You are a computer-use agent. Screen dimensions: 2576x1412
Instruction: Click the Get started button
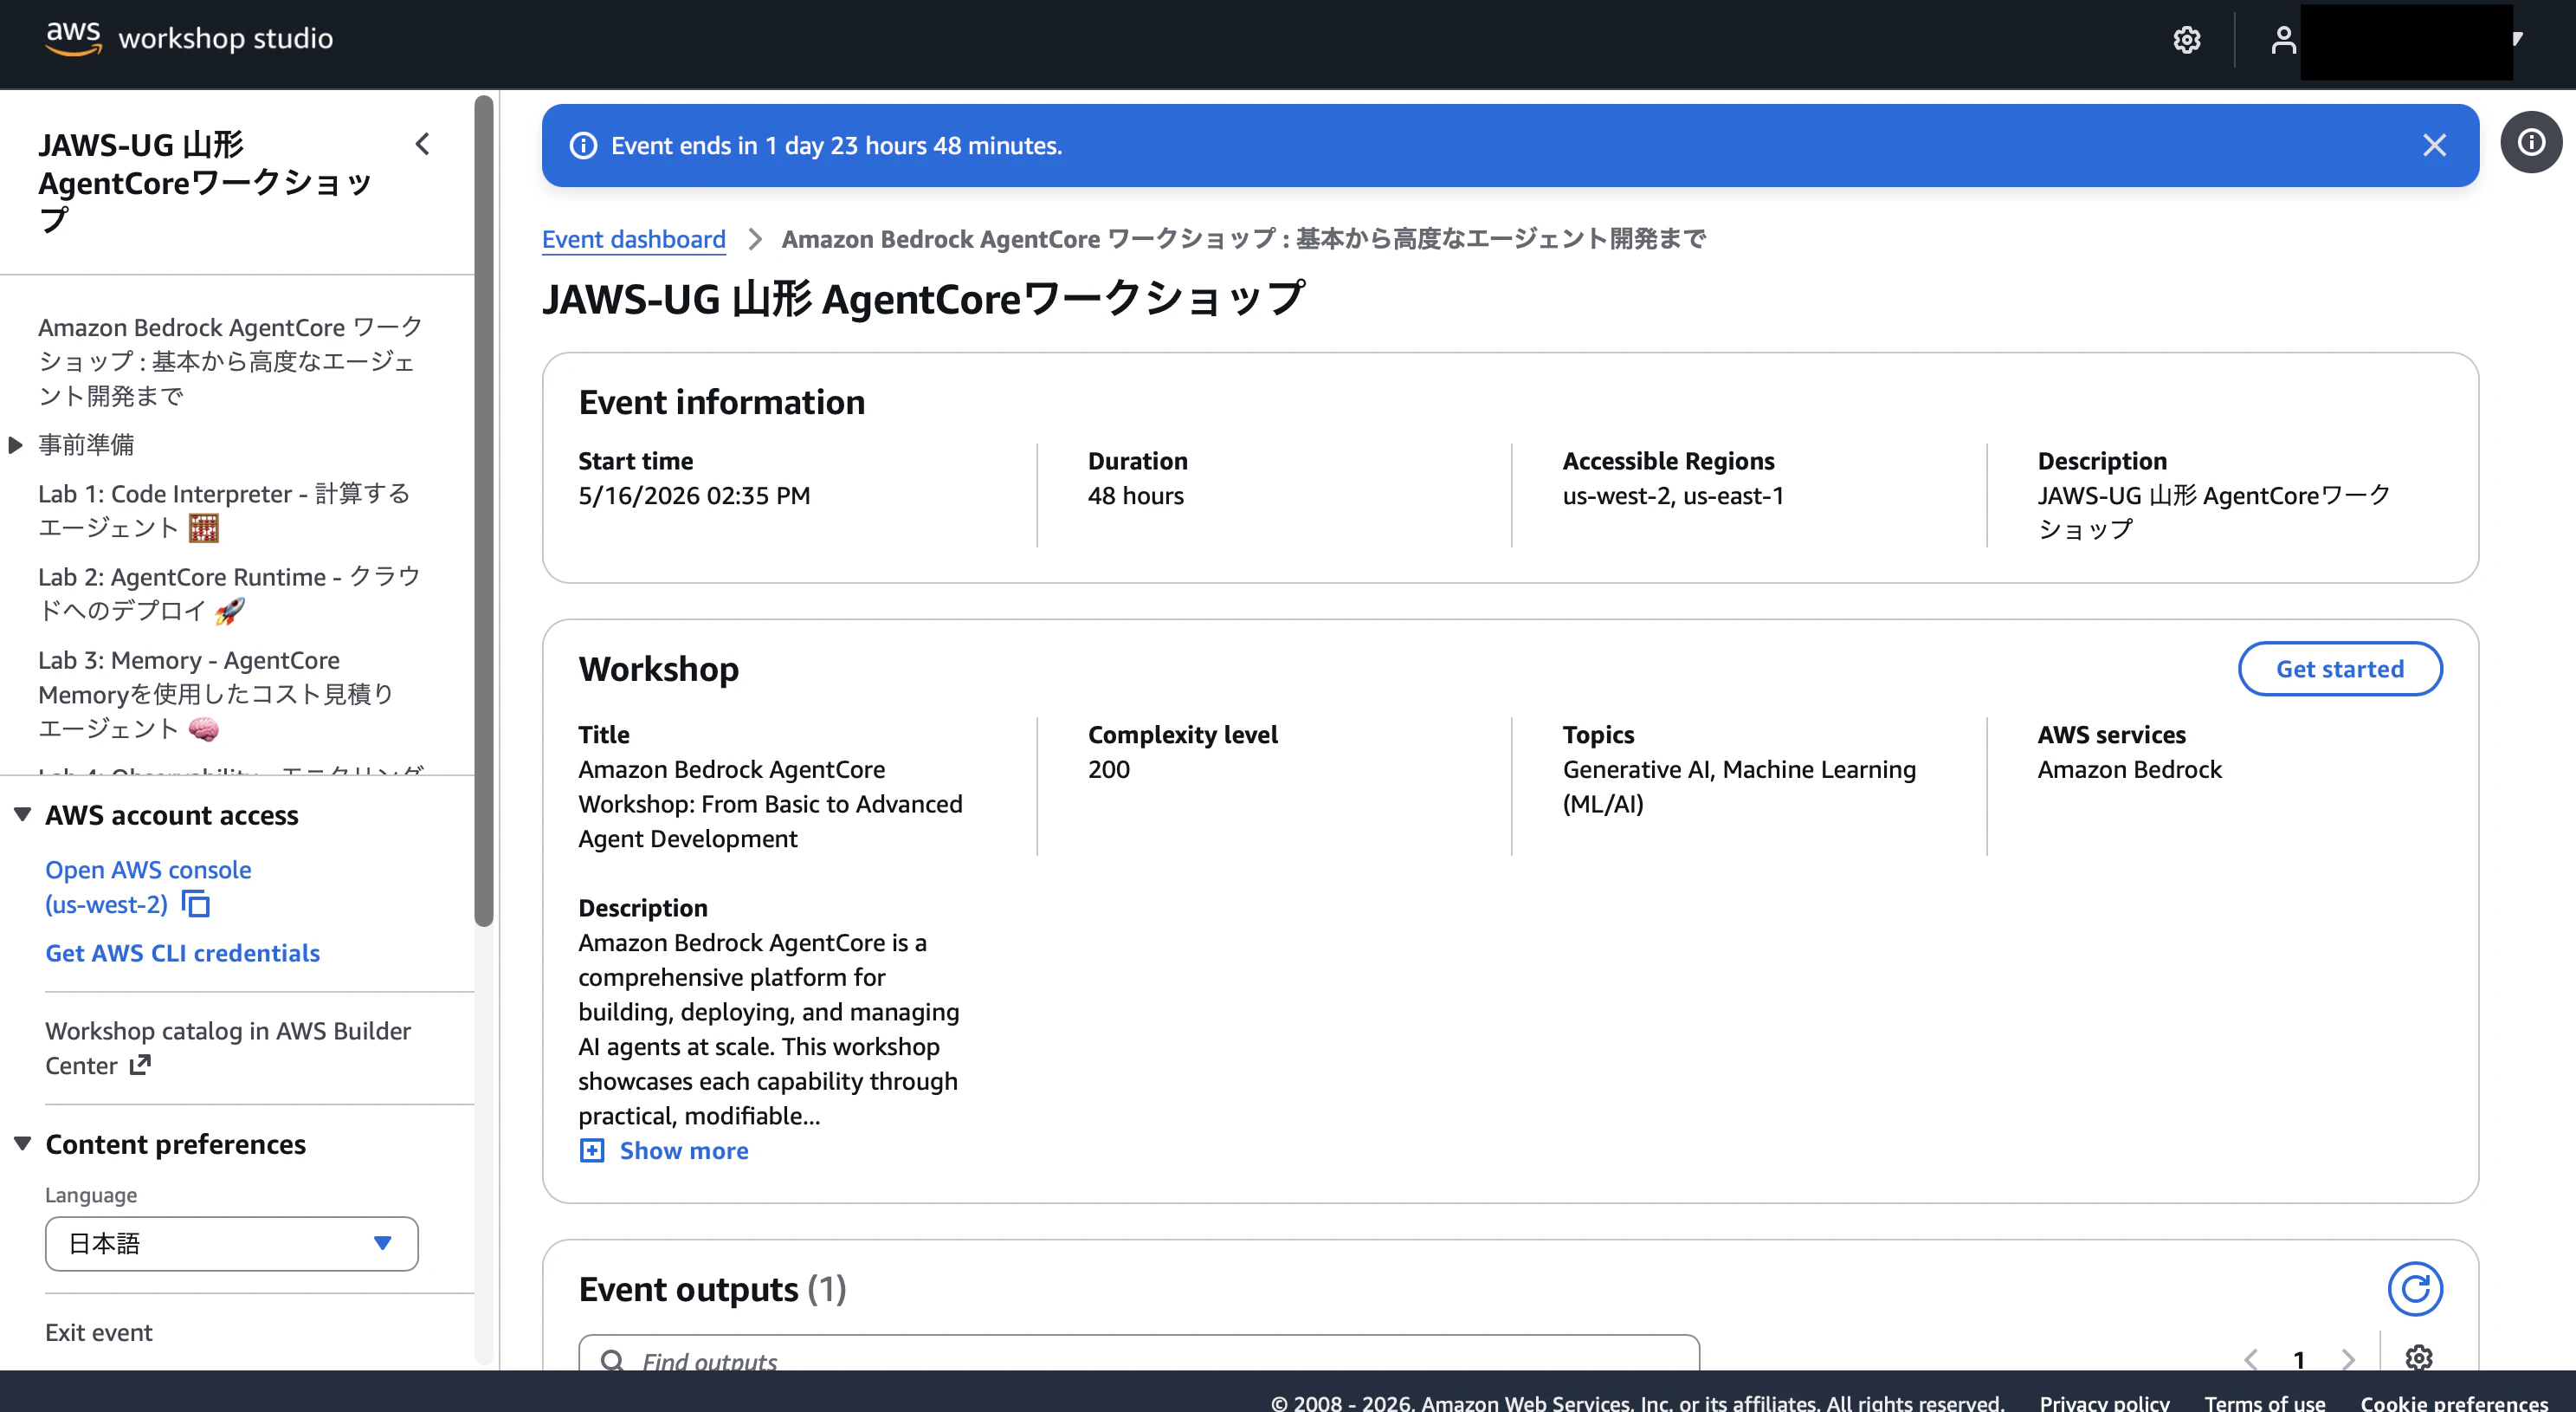coord(2340,669)
